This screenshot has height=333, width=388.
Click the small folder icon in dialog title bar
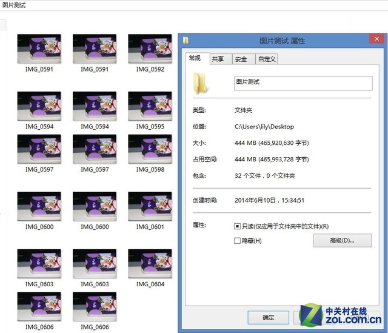[186, 41]
